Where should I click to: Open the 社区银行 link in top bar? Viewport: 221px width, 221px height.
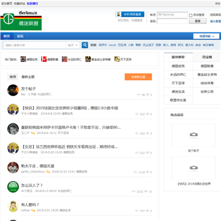tap(33, 4)
